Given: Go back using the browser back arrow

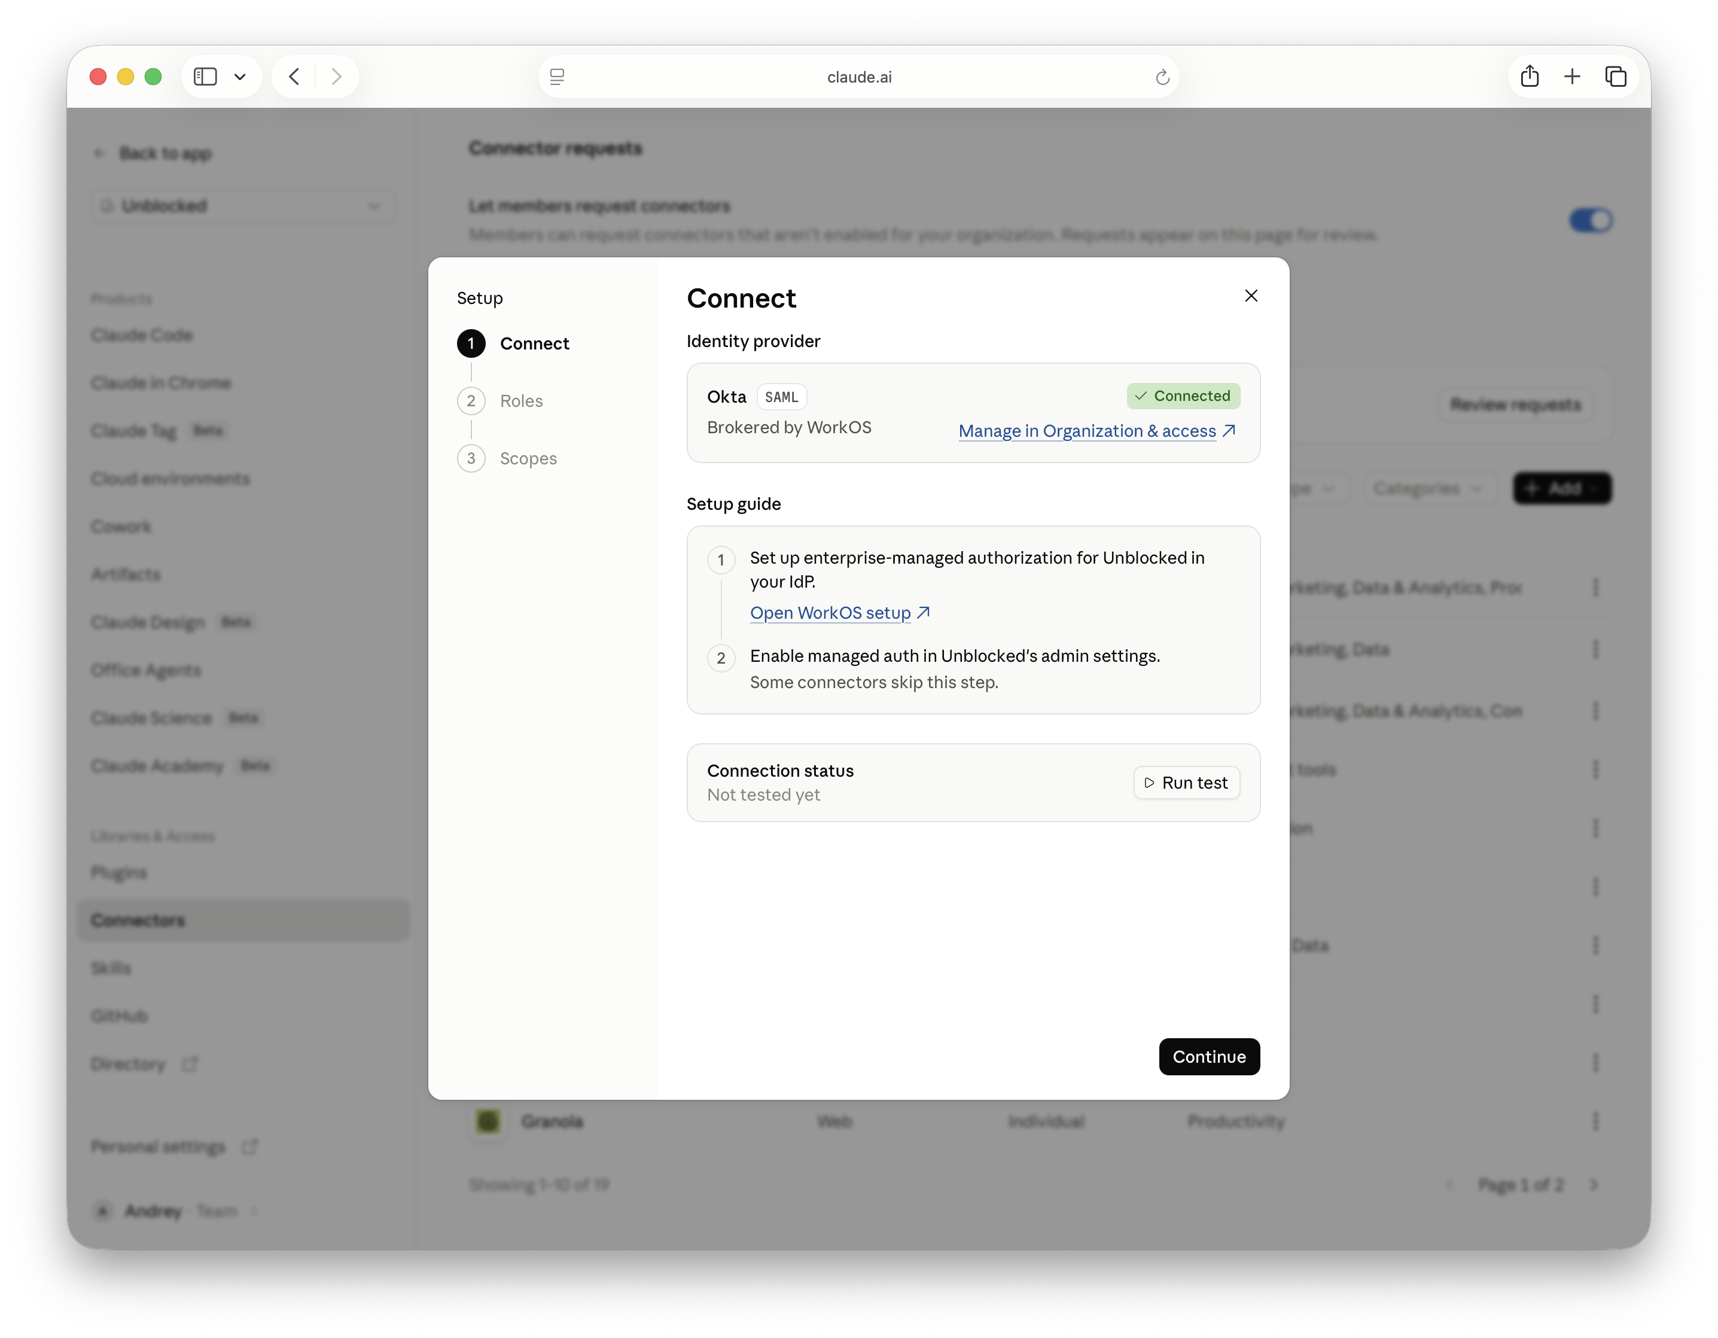Looking at the screenshot, I should pos(294,77).
